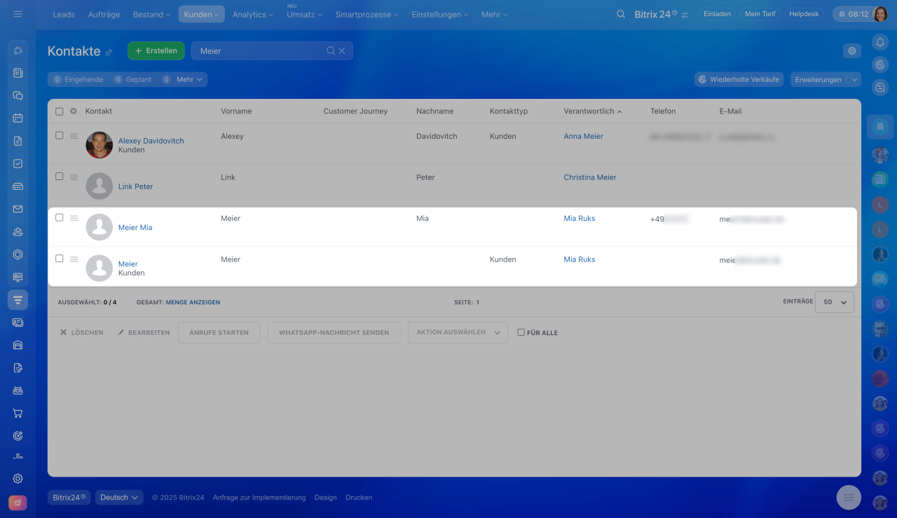The image size is (897, 518).
Task: Click the Einladen button
Action: (x=718, y=14)
